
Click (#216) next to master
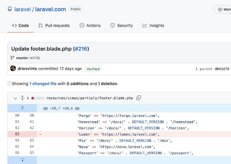click(x=35, y=58)
